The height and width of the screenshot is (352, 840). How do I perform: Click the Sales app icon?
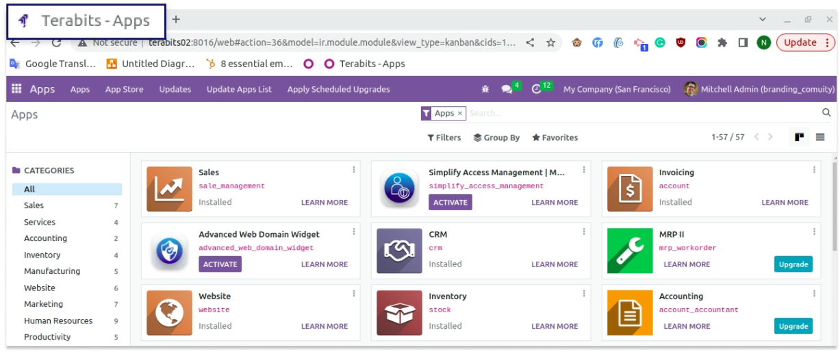pos(169,189)
